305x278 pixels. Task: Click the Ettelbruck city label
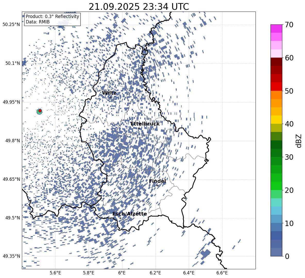pos(145,124)
